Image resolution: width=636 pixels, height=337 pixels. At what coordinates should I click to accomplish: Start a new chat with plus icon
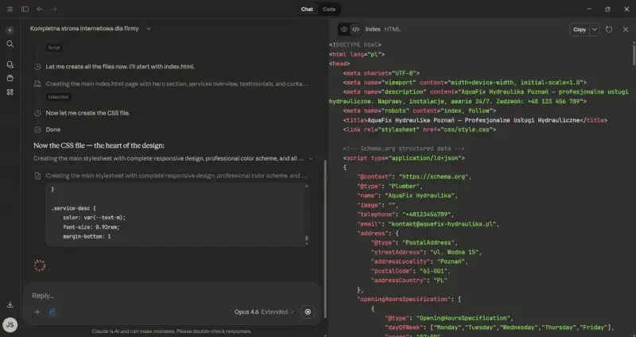(10, 30)
